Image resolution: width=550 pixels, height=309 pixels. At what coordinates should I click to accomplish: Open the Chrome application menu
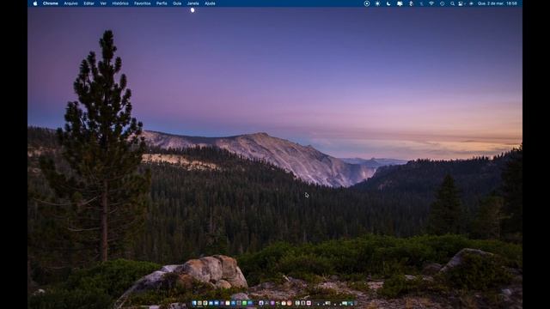tap(51, 3)
